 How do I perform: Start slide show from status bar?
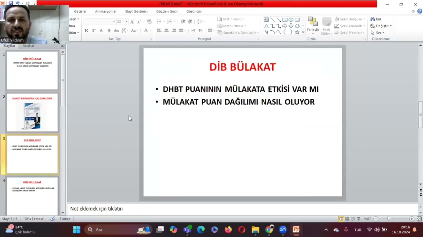(x=359, y=219)
